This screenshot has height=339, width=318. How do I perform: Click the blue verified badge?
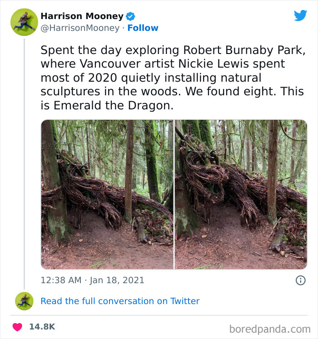pyautogui.click(x=130, y=16)
